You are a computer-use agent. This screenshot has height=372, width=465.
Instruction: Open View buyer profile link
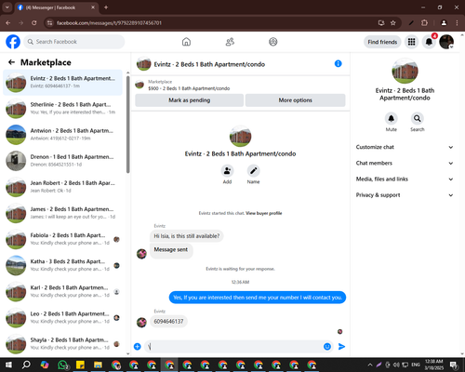[x=264, y=213]
